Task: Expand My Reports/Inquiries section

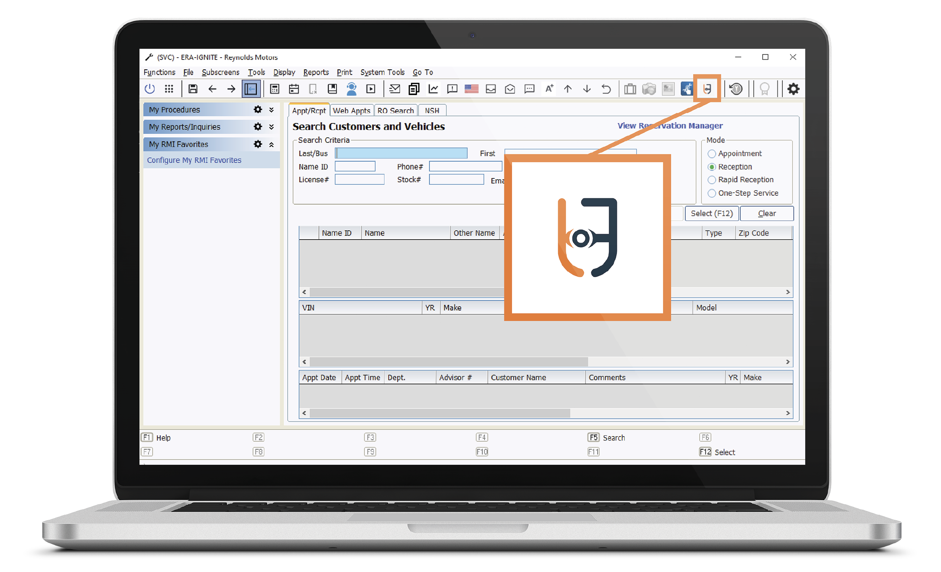Action: click(272, 127)
